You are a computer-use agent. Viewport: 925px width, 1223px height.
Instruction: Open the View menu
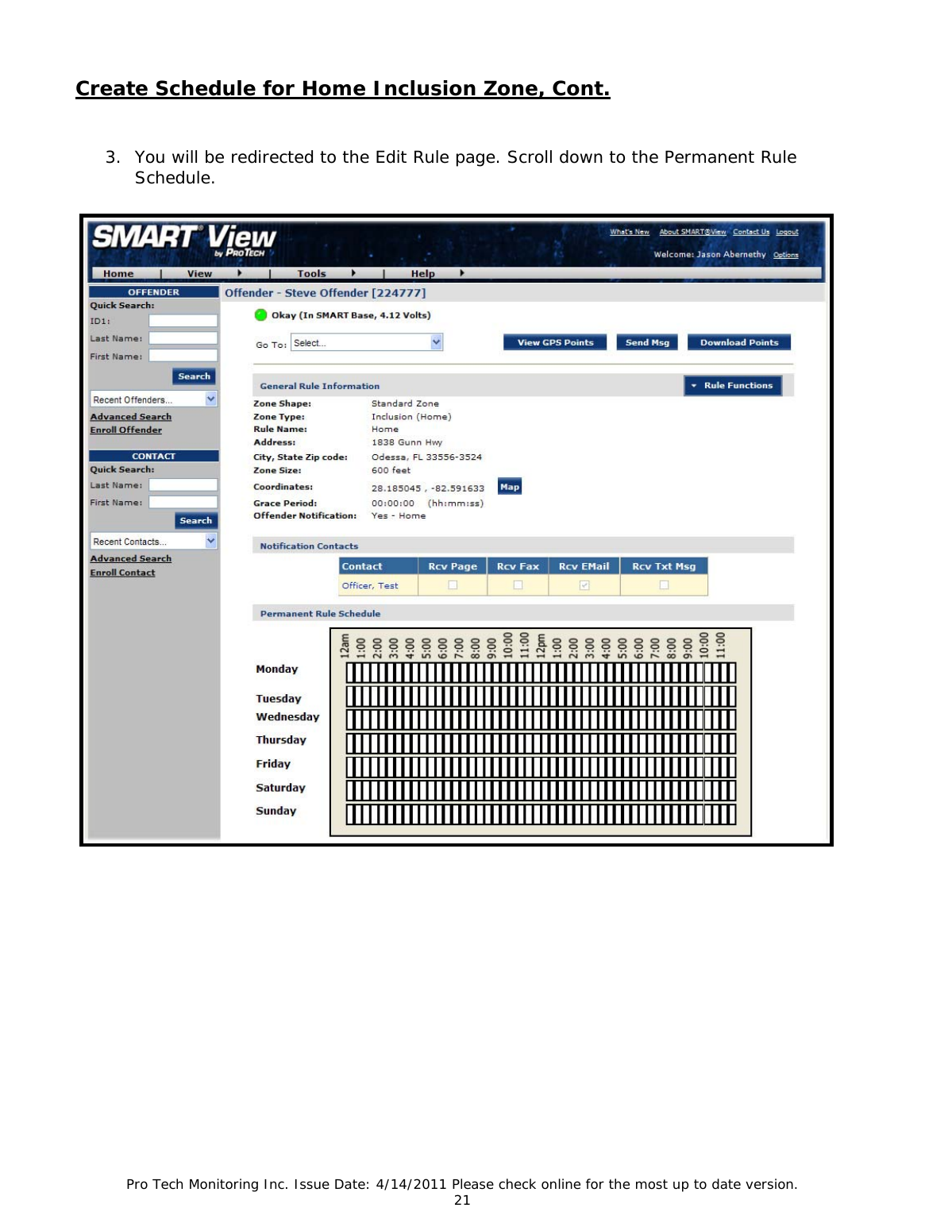(199, 274)
